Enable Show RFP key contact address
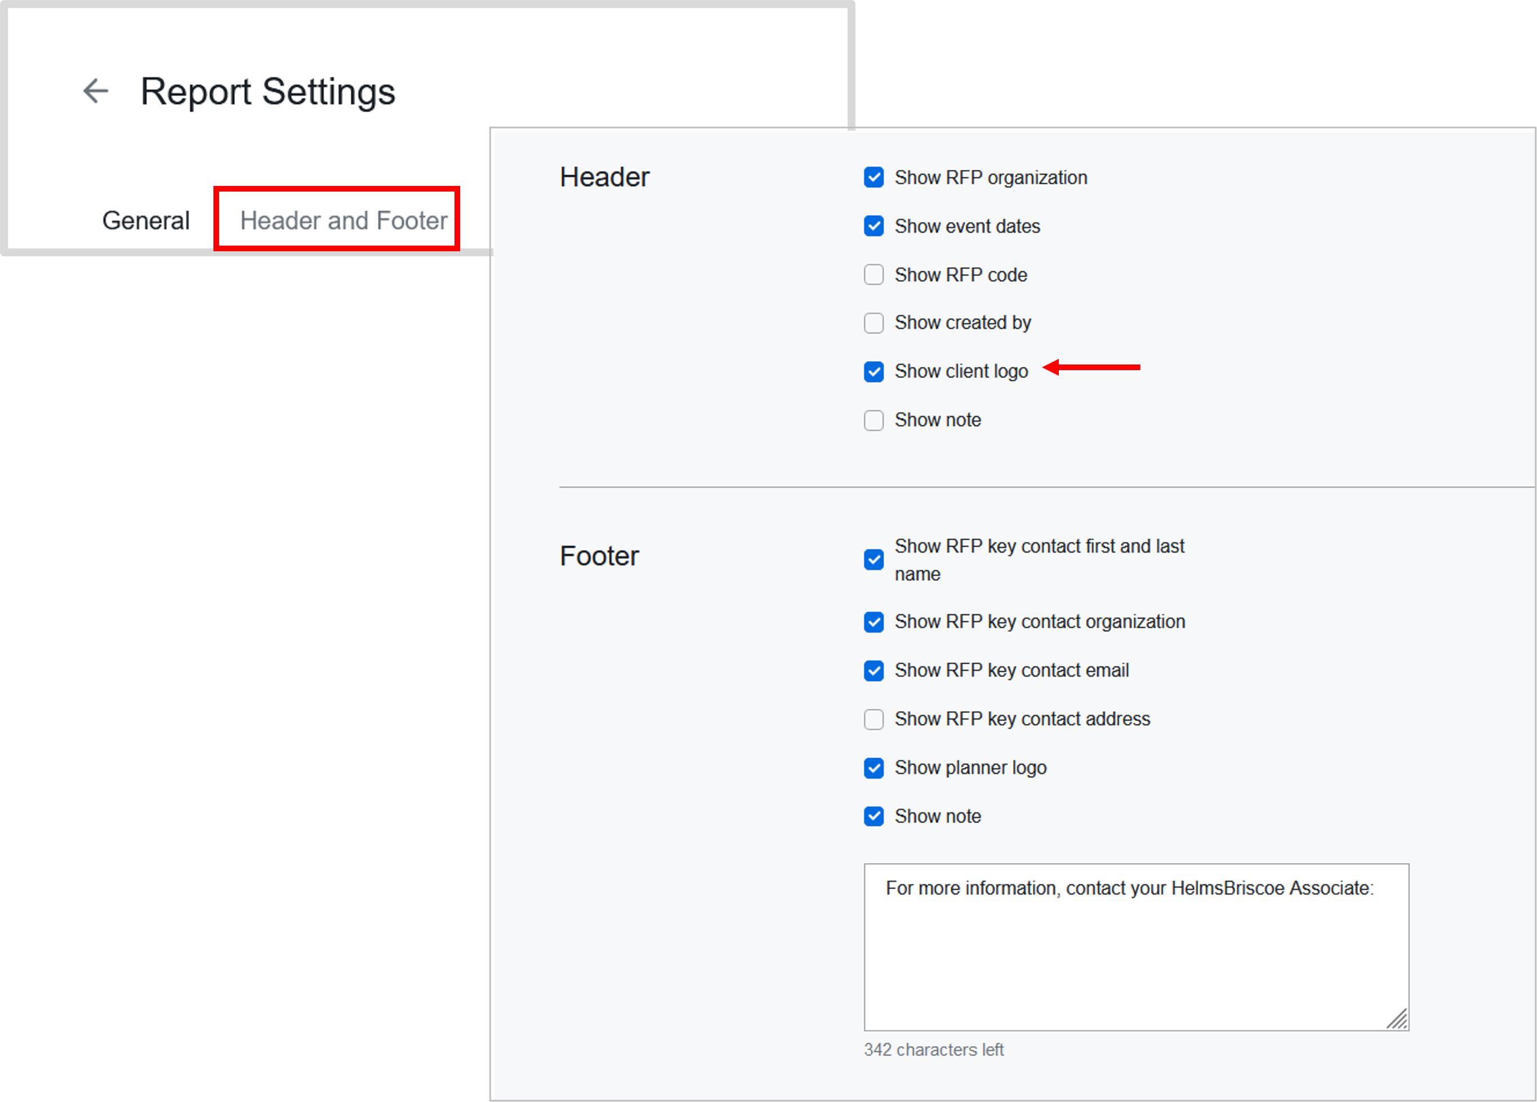This screenshot has height=1102, width=1537. [x=874, y=719]
